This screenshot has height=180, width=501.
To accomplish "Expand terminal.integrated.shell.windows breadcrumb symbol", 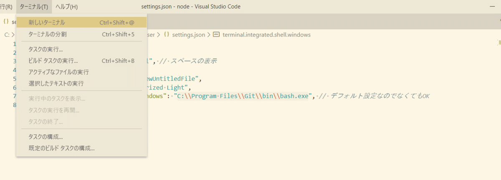I will tap(267, 35).
